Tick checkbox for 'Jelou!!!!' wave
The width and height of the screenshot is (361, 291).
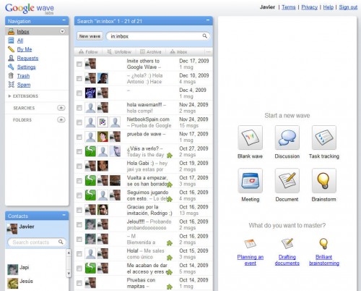79,224
